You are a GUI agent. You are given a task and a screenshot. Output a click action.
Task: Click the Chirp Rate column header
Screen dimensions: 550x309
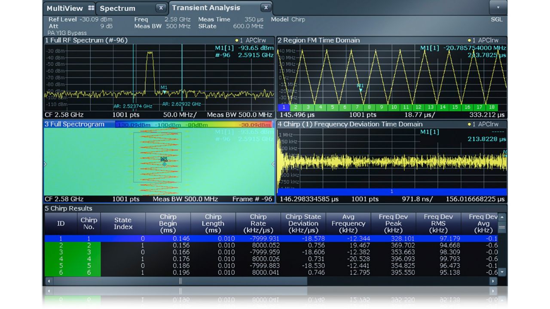(258, 224)
